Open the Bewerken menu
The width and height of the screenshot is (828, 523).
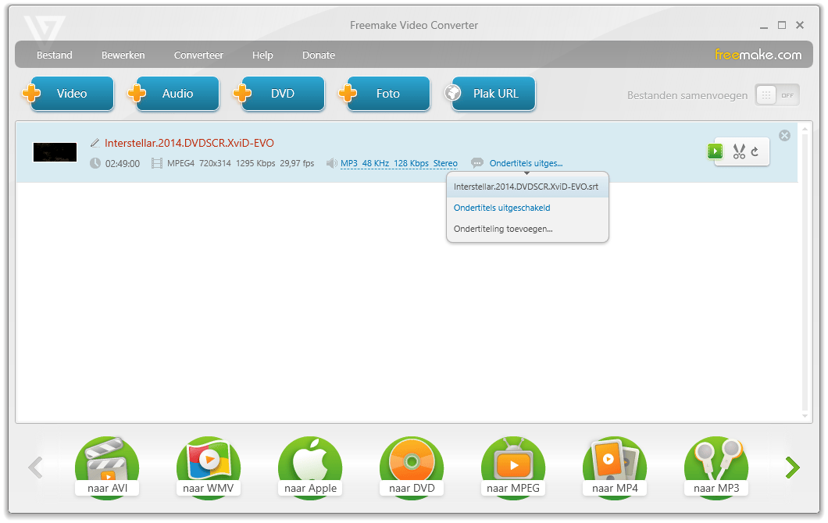coord(123,55)
